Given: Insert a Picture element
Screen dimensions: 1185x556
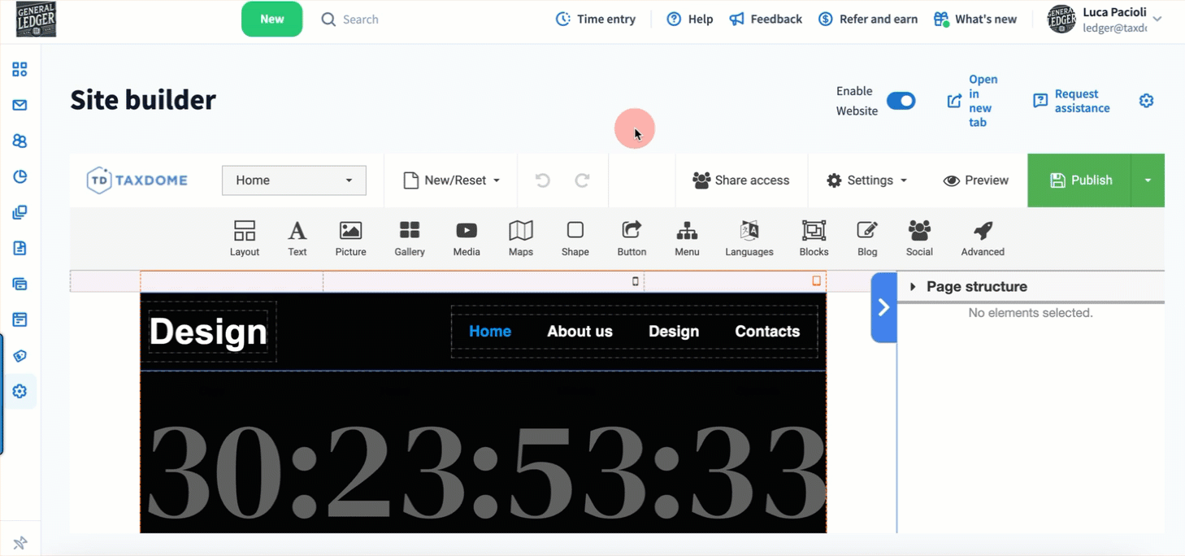Looking at the screenshot, I should click(350, 238).
